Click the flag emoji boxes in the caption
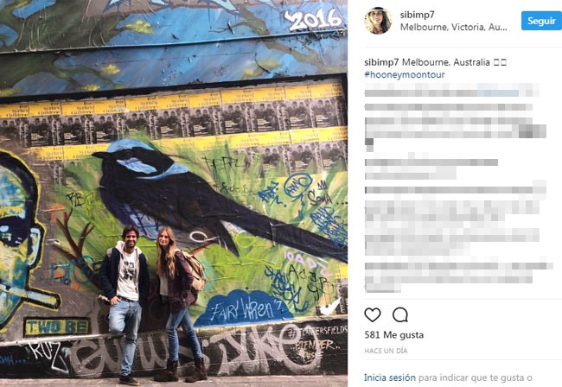 [x=500, y=62]
